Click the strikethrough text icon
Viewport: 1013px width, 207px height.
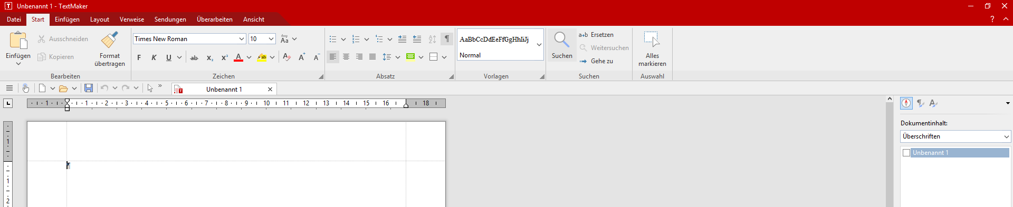coord(194,57)
